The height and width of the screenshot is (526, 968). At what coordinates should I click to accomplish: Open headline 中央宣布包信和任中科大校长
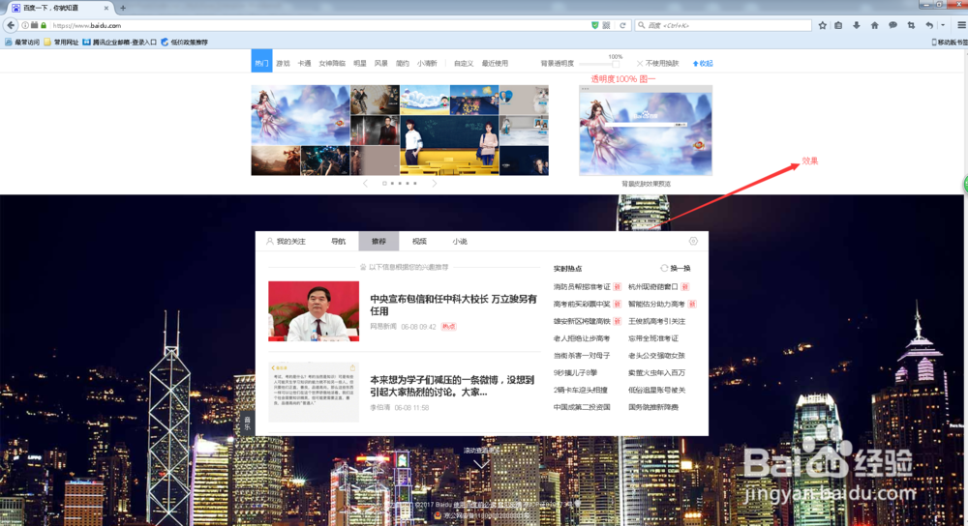(x=454, y=305)
